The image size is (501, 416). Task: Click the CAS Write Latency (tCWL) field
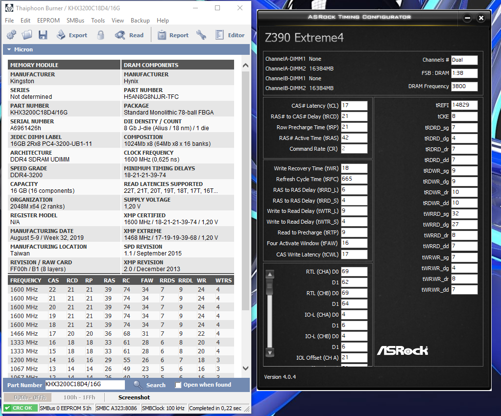coord(355,254)
